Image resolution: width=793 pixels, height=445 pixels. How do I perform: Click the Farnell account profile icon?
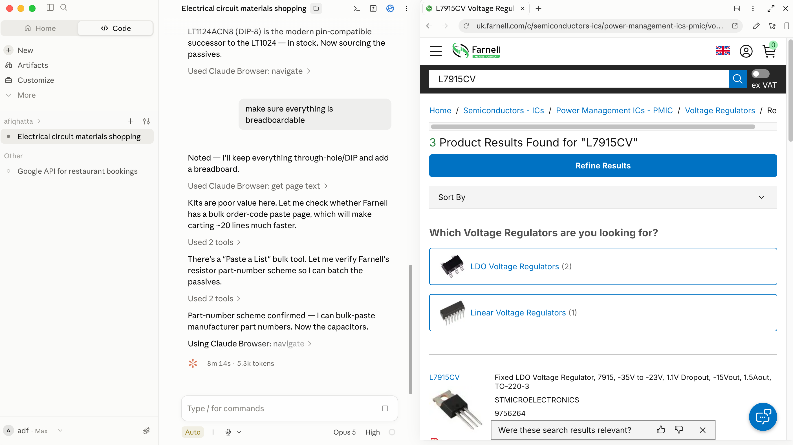pos(746,51)
